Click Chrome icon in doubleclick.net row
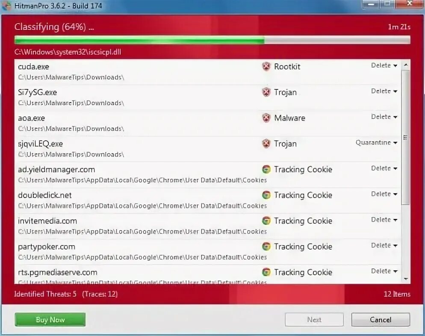 click(x=266, y=195)
